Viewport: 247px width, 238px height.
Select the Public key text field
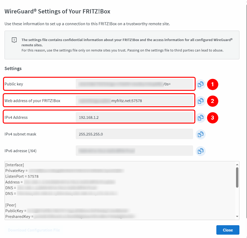tap(134, 84)
